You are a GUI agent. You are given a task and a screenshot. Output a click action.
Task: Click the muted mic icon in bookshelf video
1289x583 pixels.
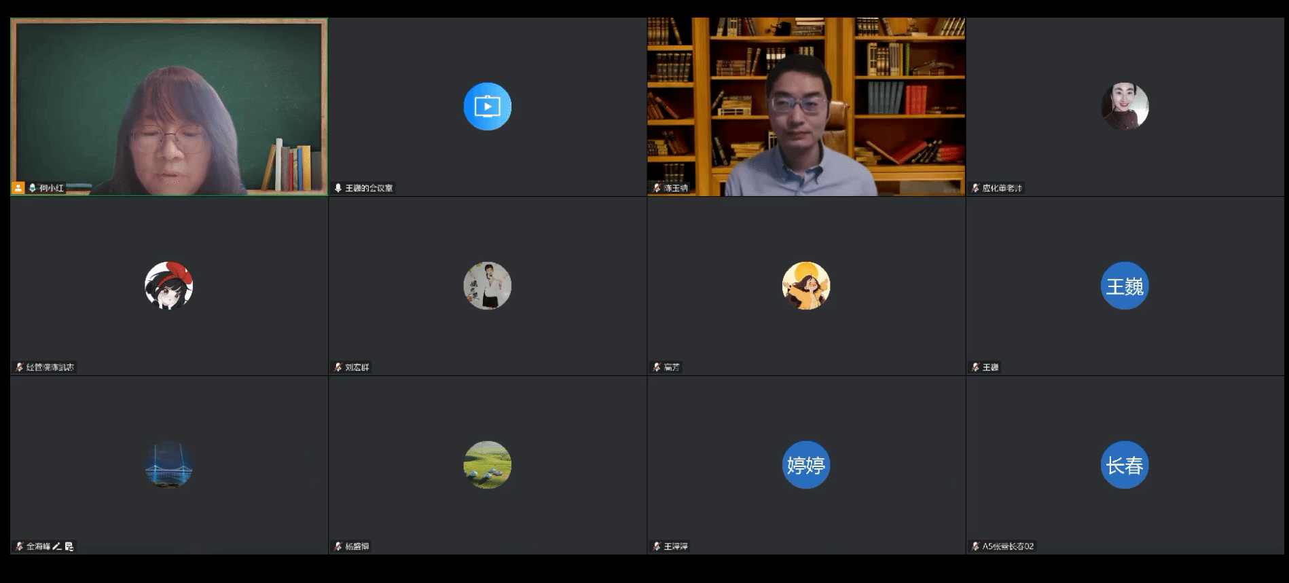[x=657, y=188]
